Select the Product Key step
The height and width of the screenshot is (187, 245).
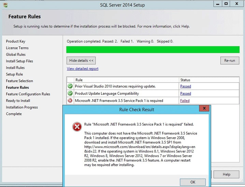16,41
